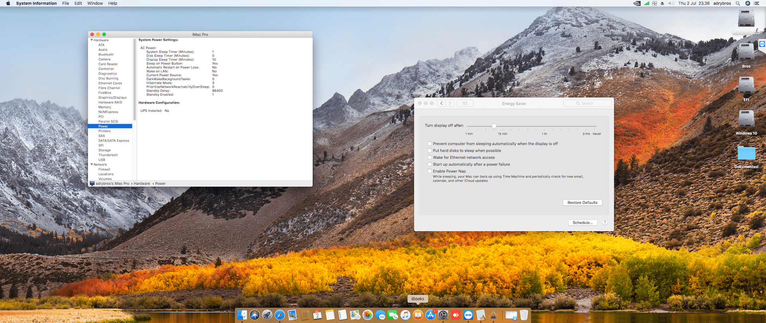Open Spotlight search in menu bar

[738, 3]
